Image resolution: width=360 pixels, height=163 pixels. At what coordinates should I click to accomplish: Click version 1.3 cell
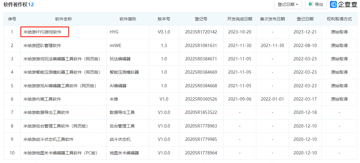point(164,46)
